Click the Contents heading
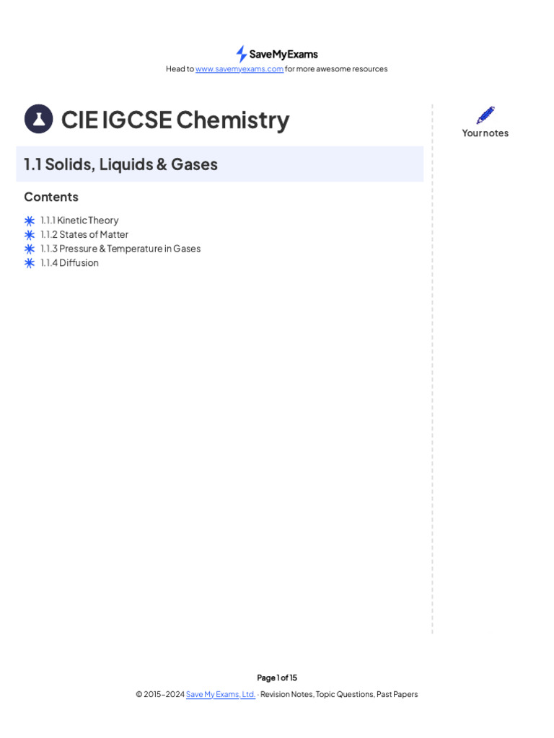The height and width of the screenshot is (738, 554). (x=51, y=197)
